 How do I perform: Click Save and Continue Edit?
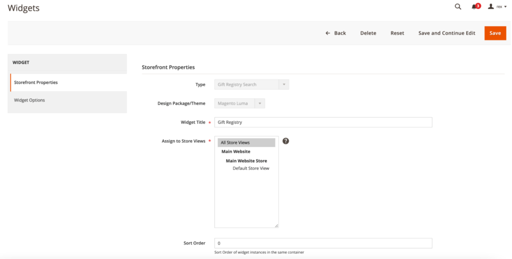click(x=446, y=33)
